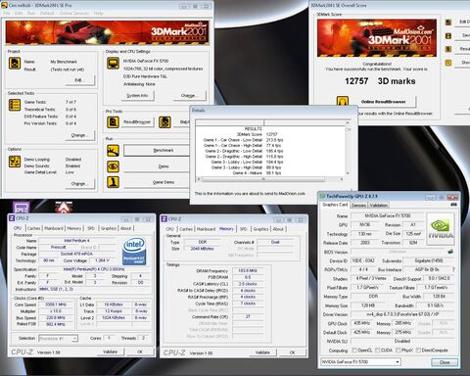
Task: Click the joystick Game Demo icon
Action: (113, 182)
